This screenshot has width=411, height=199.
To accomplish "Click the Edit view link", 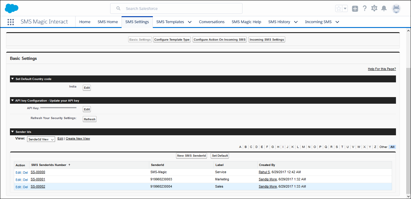I will click(x=60, y=139).
